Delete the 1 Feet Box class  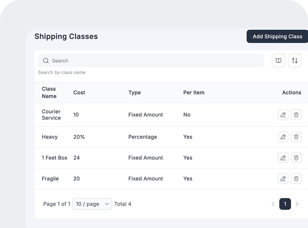(296, 158)
